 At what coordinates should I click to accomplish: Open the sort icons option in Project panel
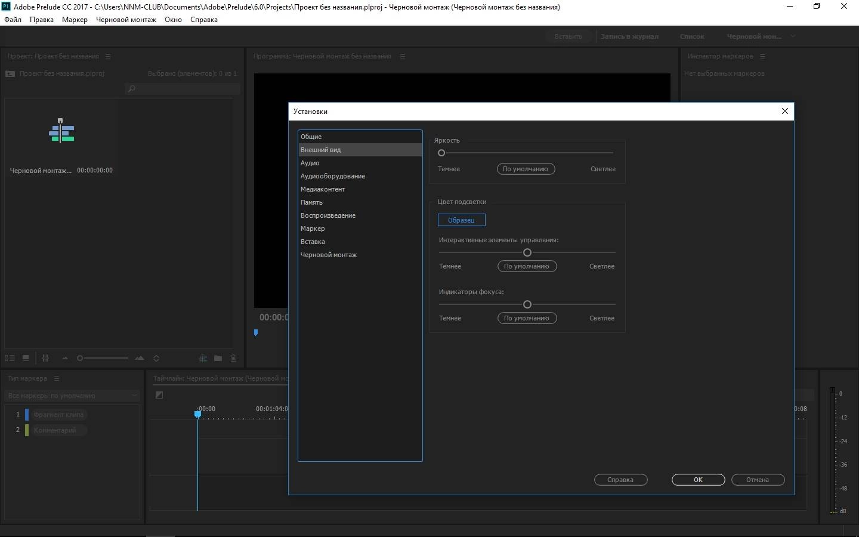156,359
